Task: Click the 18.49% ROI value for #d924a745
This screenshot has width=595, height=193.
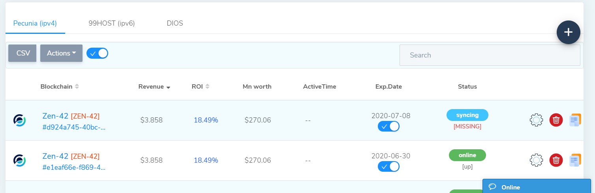Action: click(206, 120)
